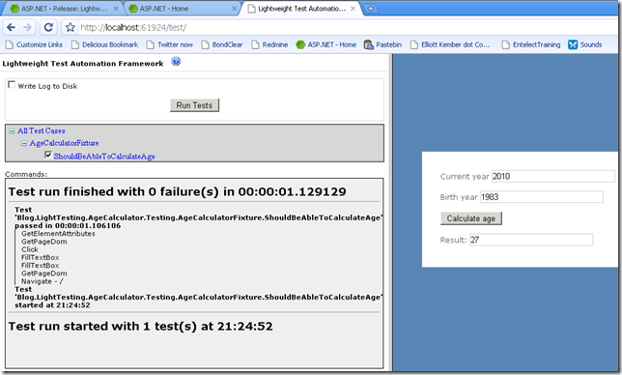This screenshot has height=375, width=622.
Task: Click the Run Tests button
Action: [194, 105]
